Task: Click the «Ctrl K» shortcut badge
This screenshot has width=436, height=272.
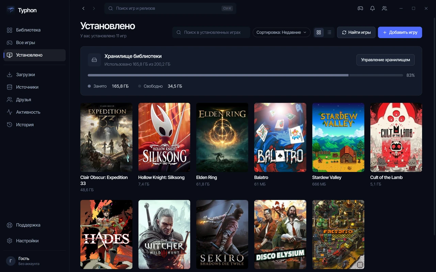Action: point(228,8)
